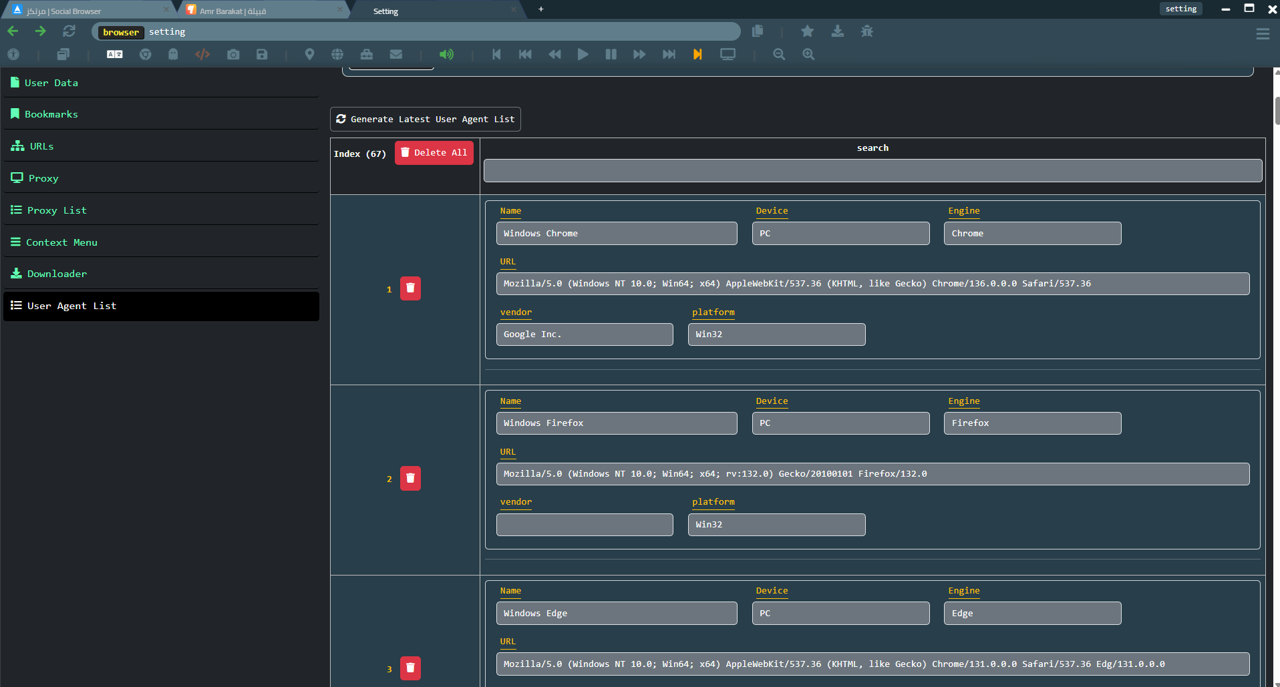Viewport: 1280px width, 687px height.
Task: Click Generate Latest User Agent List
Action: click(426, 120)
